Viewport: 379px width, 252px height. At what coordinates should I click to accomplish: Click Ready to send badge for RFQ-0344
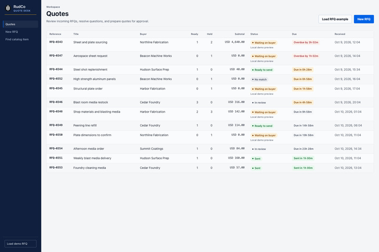pyautogui.click(x=262, y=70)
